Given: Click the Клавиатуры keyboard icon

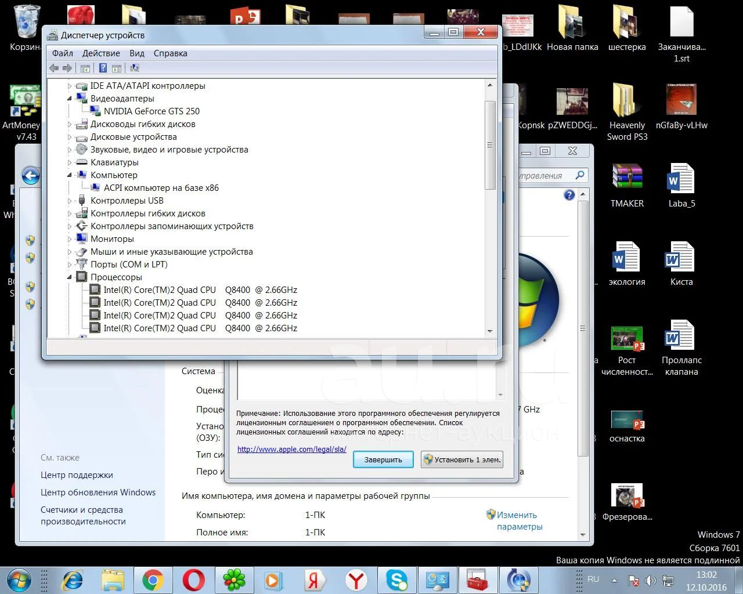Looking at the screenshot, I should pyautogui.click(x=81, y=162).
